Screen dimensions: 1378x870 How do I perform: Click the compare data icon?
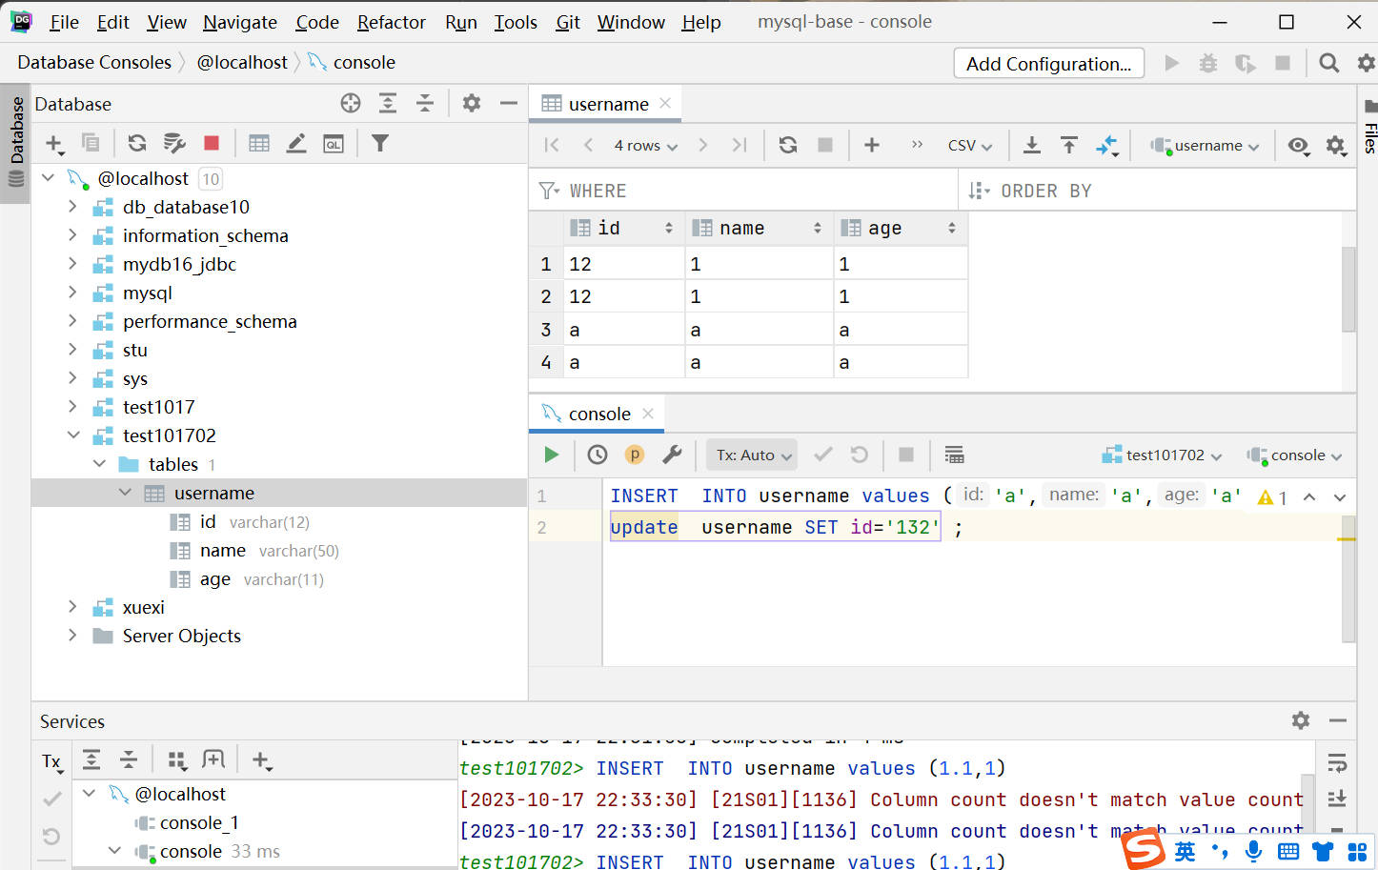coord(1106,145)
